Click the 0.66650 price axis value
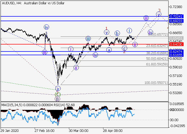The height and width of the screenshot is (134, 187). [176, 33]
